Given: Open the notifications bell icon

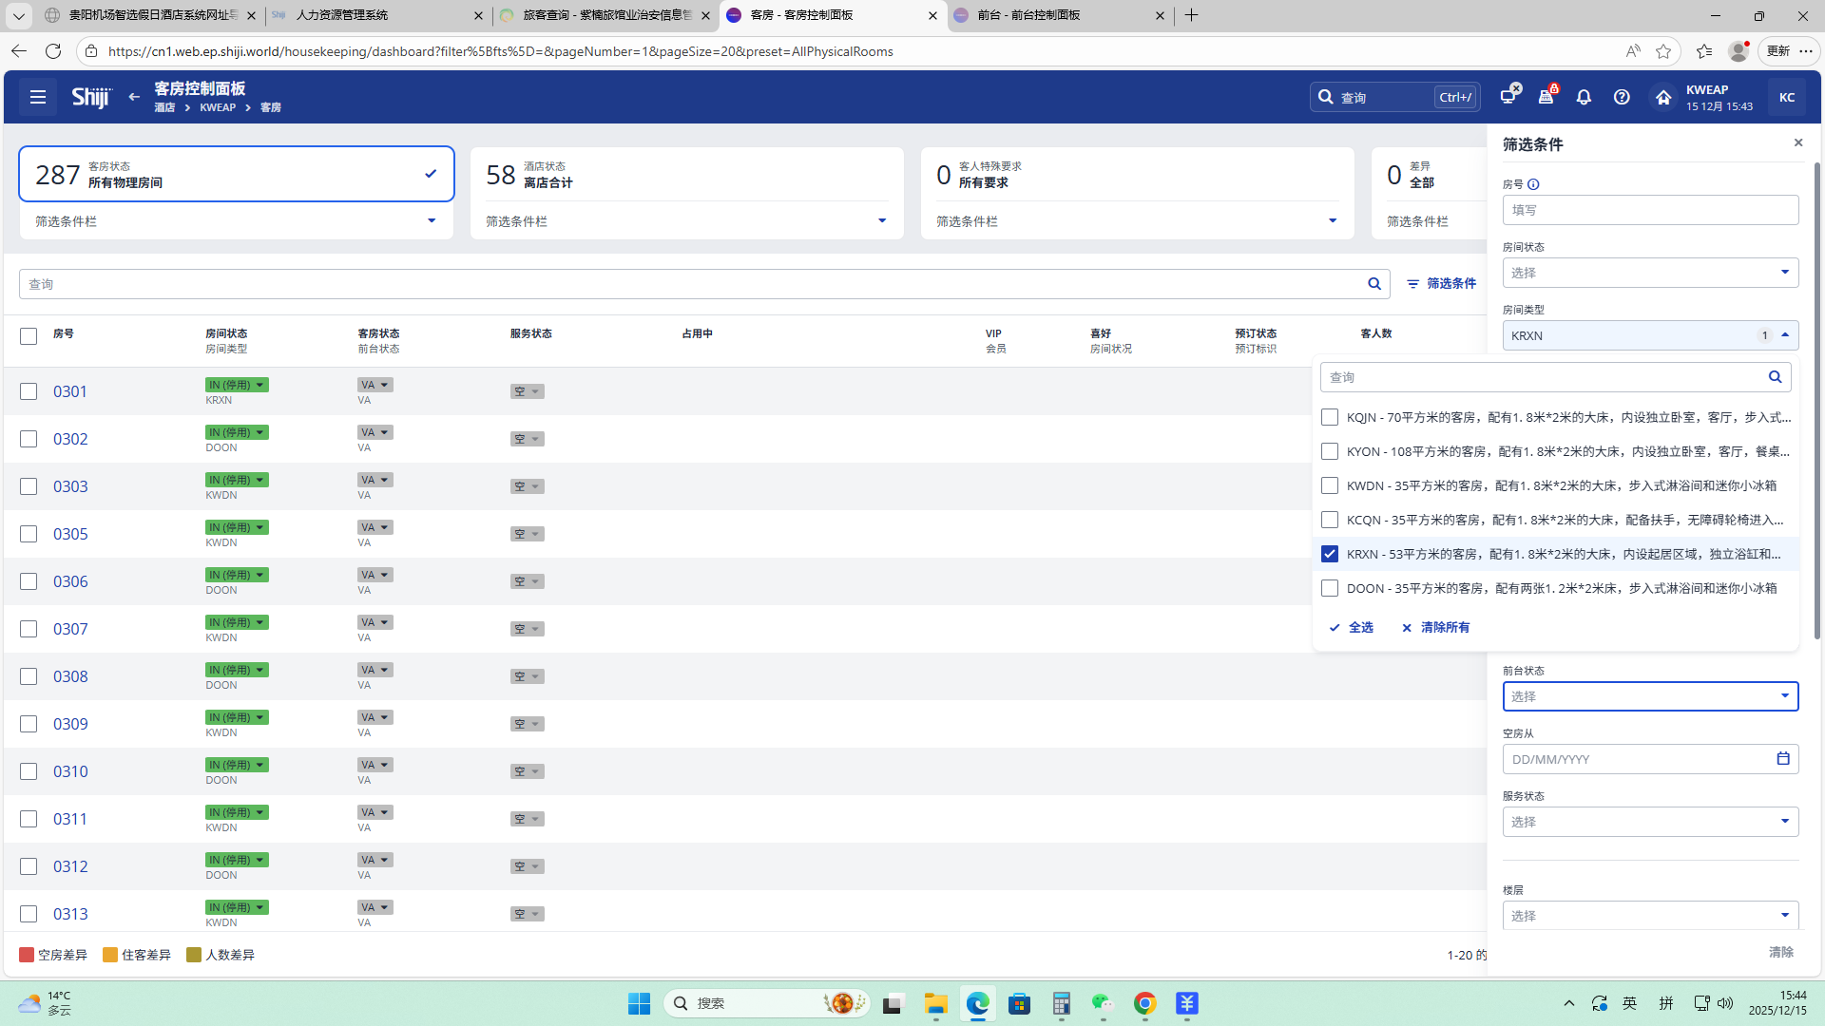Looking at the screenshot, I should coord(1584,97).
